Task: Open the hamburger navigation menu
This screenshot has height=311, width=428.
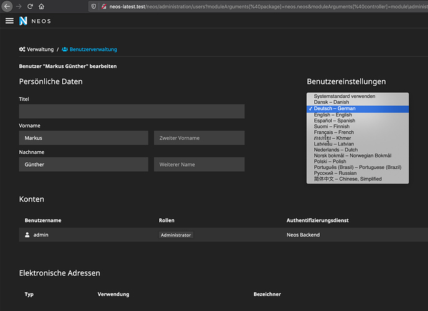Action: (9, 21)
